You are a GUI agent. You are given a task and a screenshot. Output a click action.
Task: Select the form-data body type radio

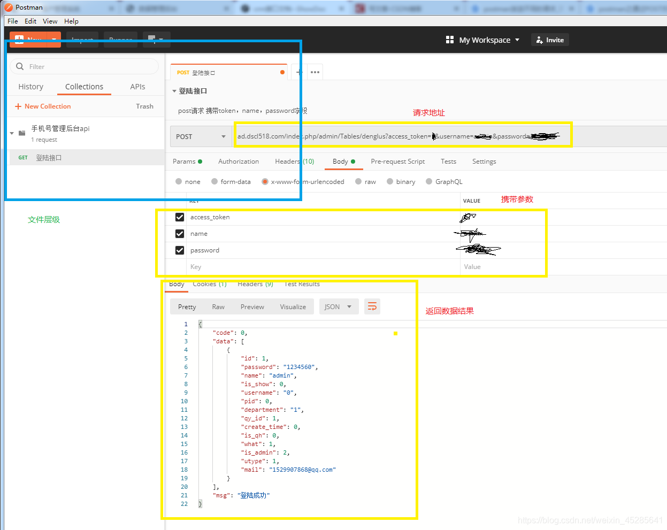pos(214,181)
